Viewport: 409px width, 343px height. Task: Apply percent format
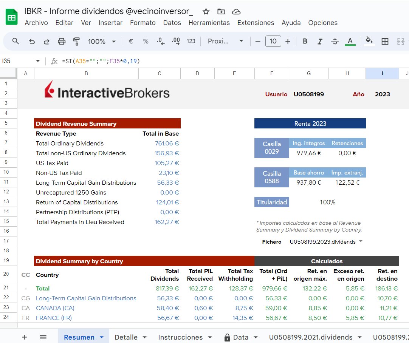(146, 41)
